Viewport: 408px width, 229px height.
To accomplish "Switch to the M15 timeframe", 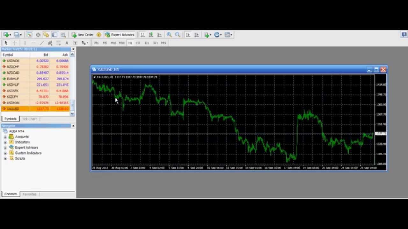I will point(113,43).
